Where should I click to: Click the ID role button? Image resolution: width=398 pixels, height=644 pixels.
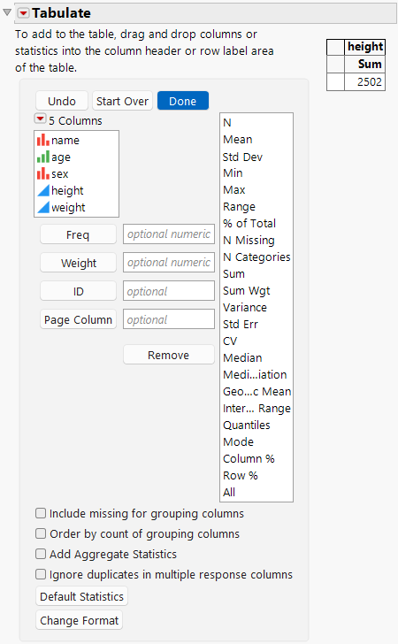(x=78, y=292)
